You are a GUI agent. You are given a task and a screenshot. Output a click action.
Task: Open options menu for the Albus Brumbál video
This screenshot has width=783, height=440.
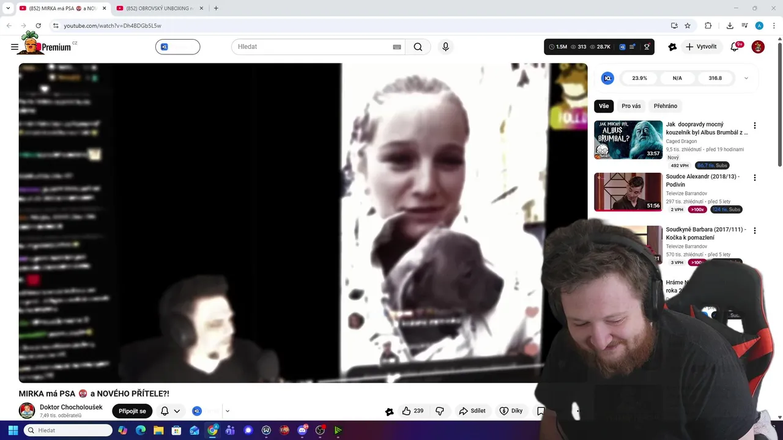tap(754, 125)
